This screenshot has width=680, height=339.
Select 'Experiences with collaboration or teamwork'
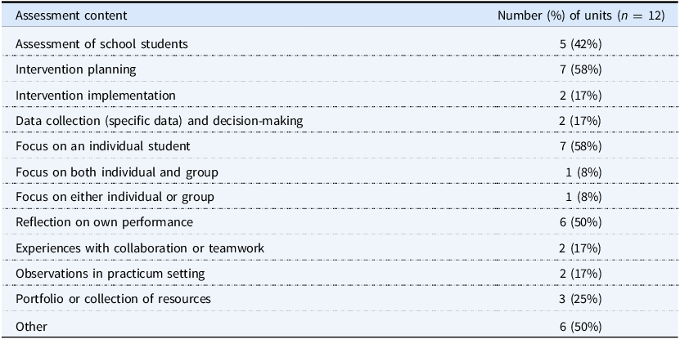(x=140, y=248)
